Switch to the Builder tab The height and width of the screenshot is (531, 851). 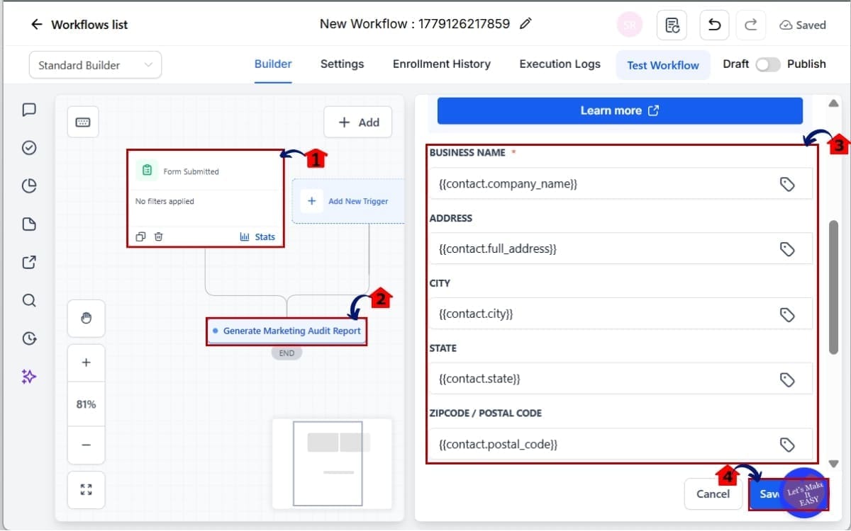(x=273, y=64)
